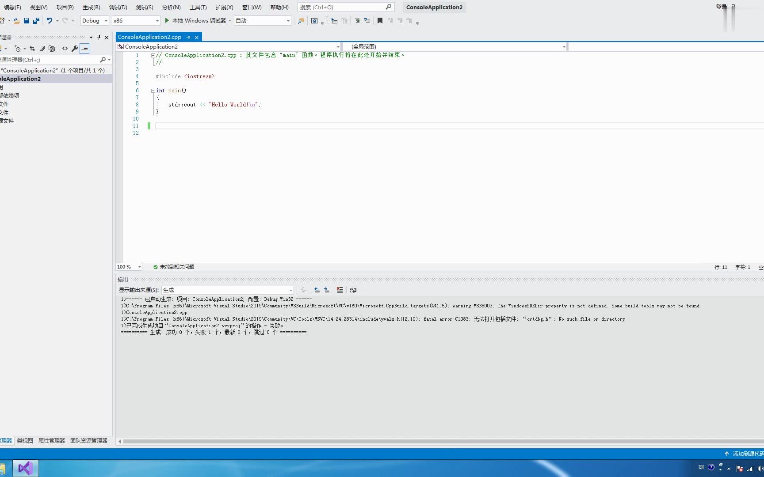The image size is (764, 477).
Task: Toggle word wrap in output panel
Action: (353, 290)
